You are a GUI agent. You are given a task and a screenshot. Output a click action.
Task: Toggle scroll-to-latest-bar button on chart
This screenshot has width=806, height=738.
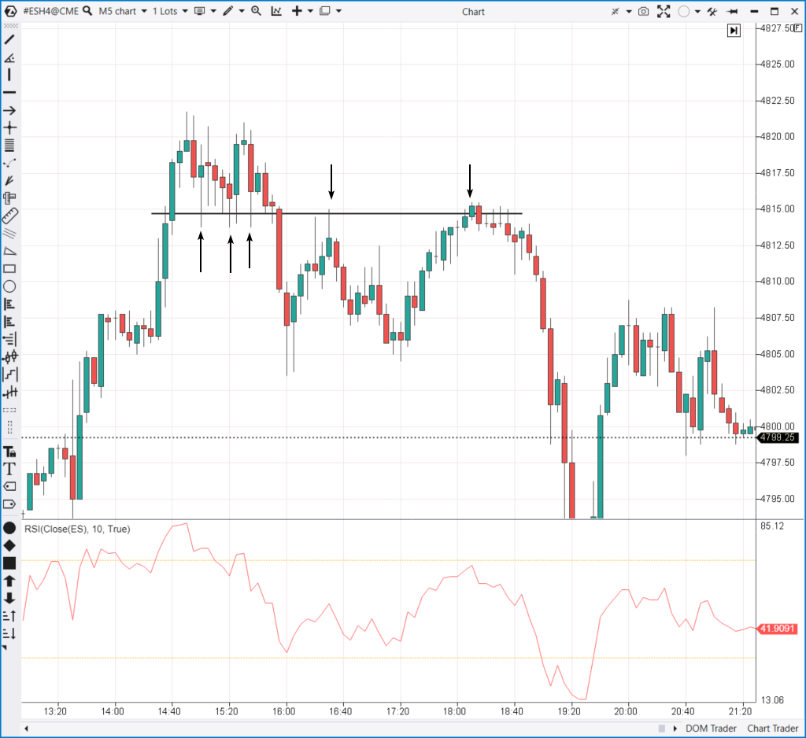(734, 30)
